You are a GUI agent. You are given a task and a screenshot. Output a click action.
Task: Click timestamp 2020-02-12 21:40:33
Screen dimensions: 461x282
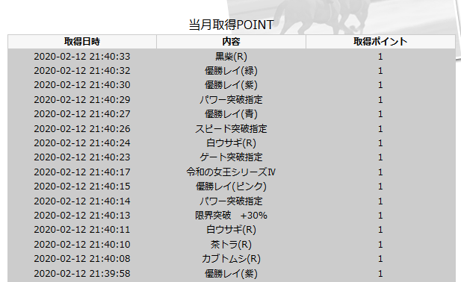82,57
